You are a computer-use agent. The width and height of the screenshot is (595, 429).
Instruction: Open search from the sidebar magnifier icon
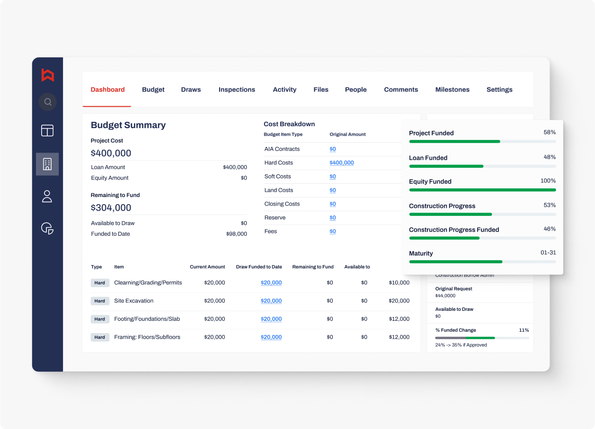pyautogui.click(x=47, y=102)
